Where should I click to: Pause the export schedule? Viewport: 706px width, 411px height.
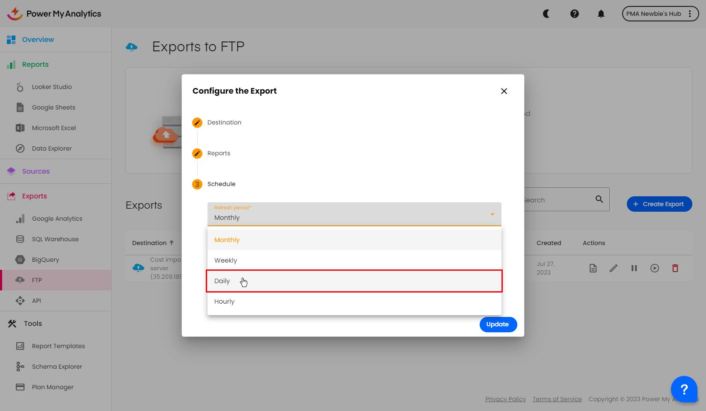[634, 269]
